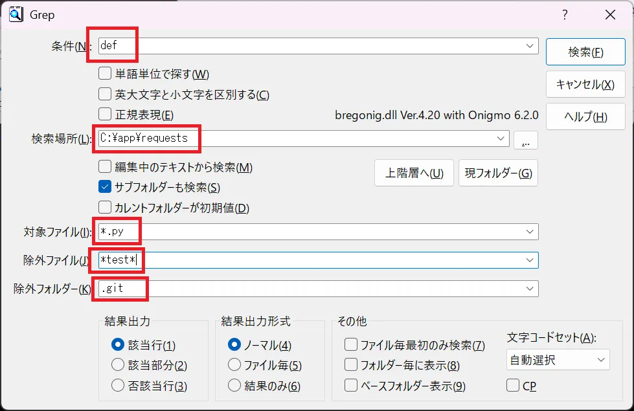Select the ファイル毎 output format radio

click(x=234, y=365)
